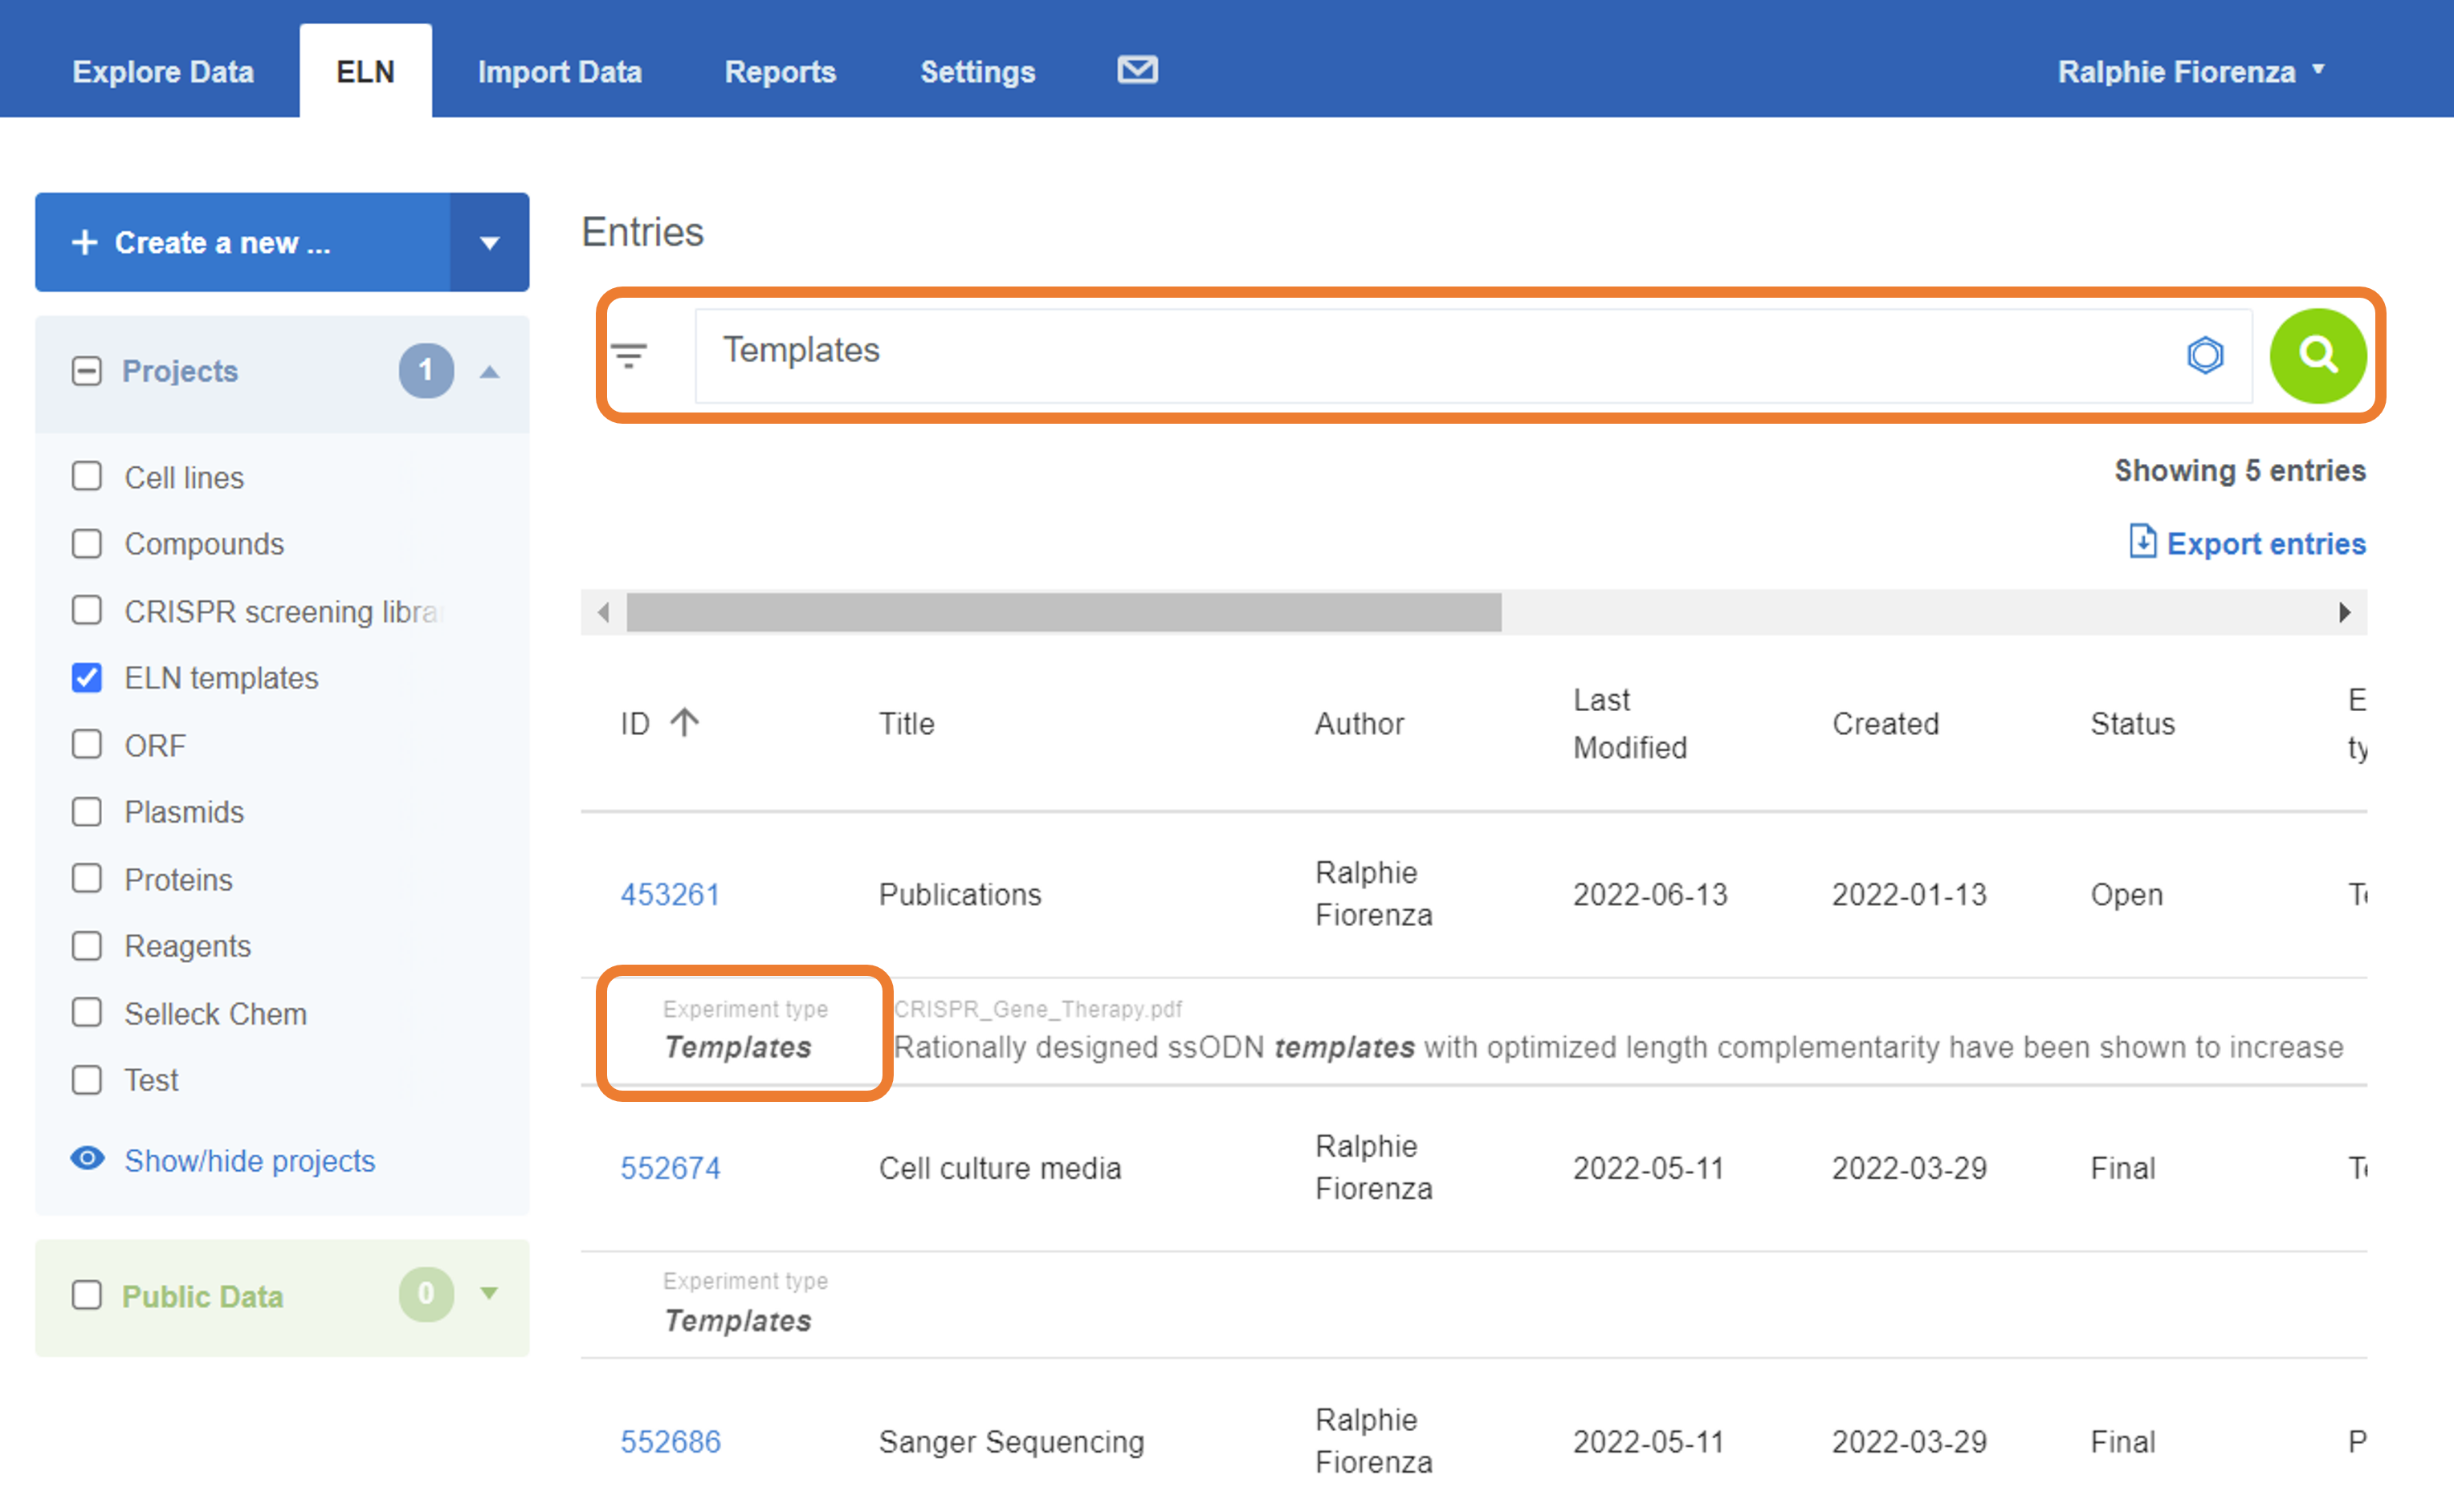Click the Created column header
2454x1512 pixels.
point(1885,723)
